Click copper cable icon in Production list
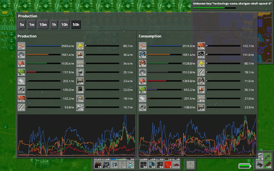This screenshot has width=274, height=171. (x=21, y=46)
